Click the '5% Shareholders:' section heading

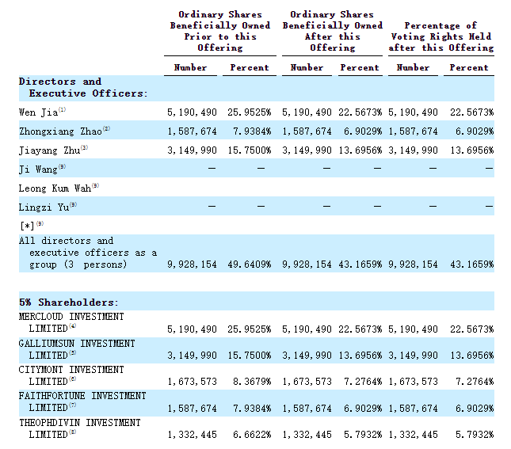tap(68, 303)
